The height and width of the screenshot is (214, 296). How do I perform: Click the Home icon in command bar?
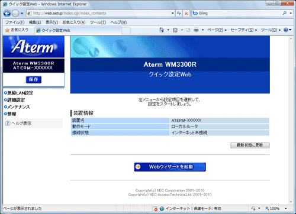(162, 30)
